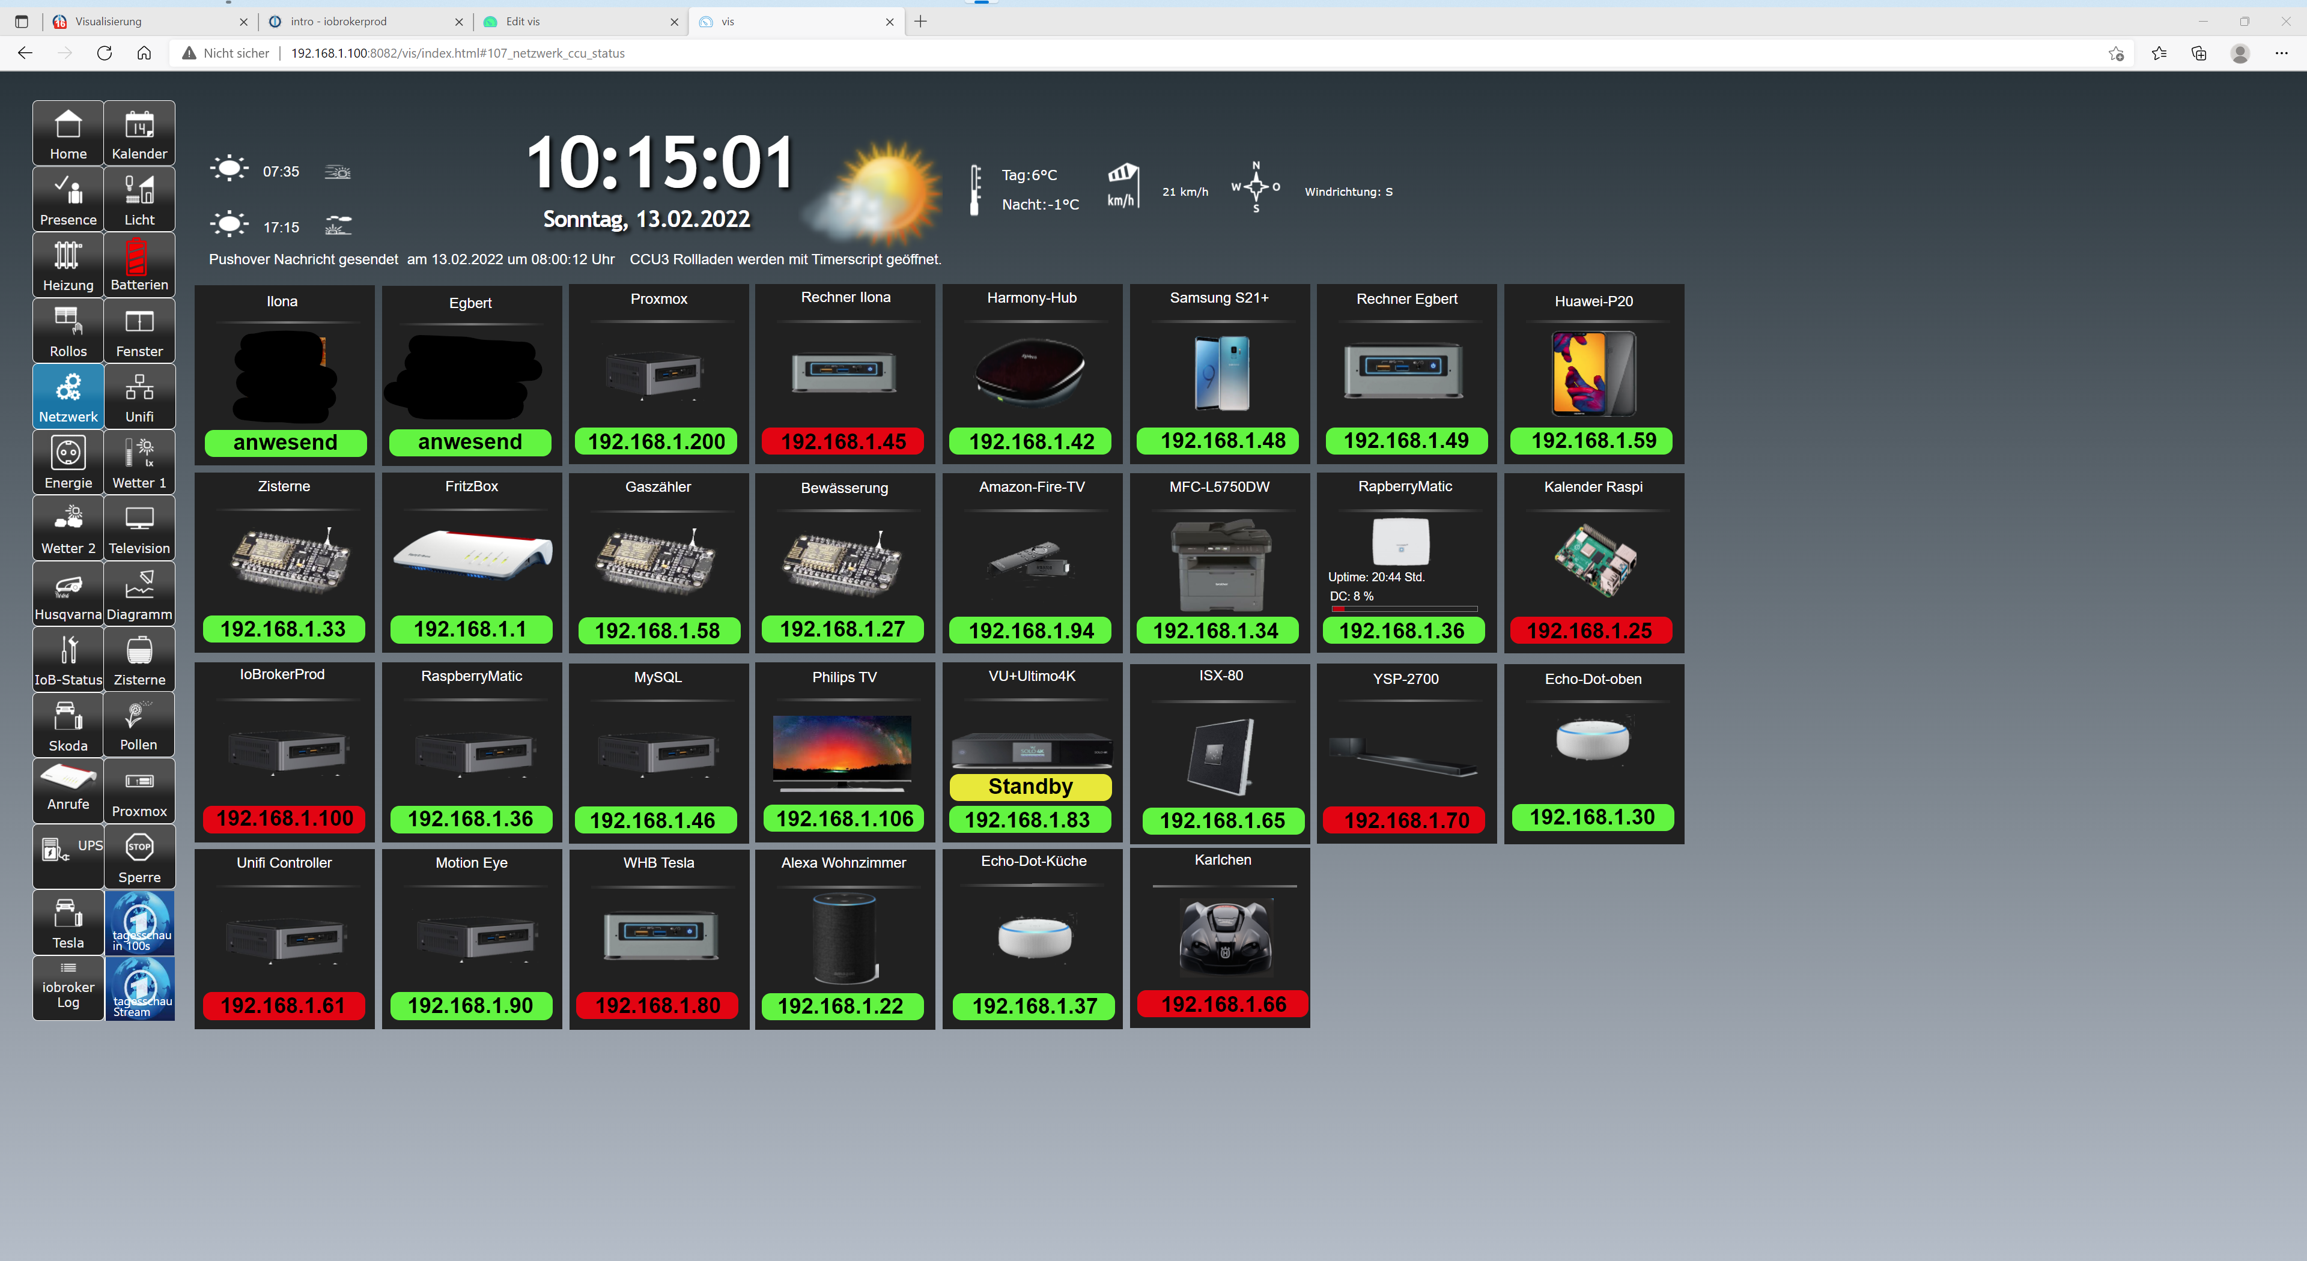Open a new browser tab
This screenshot has width=2307, height=1261.
click(920, 22)
